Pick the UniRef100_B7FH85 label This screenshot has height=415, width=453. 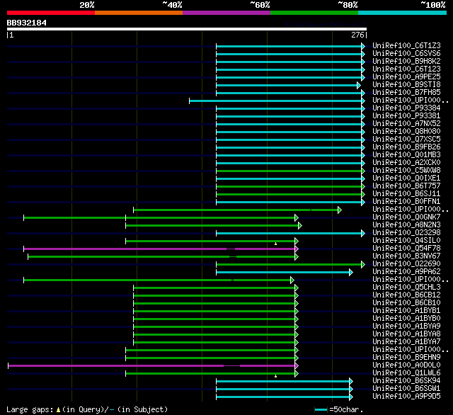(x=406, y=93)
